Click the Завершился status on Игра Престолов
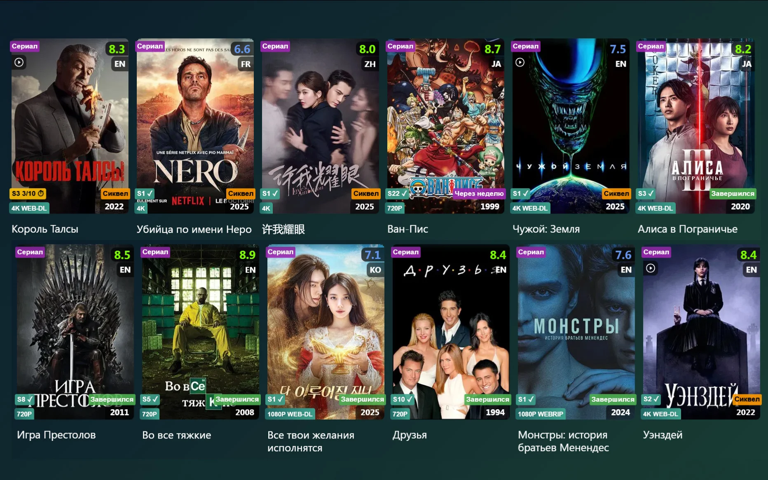The width and height of the screenshot is (768, 480). coord(112,399)
